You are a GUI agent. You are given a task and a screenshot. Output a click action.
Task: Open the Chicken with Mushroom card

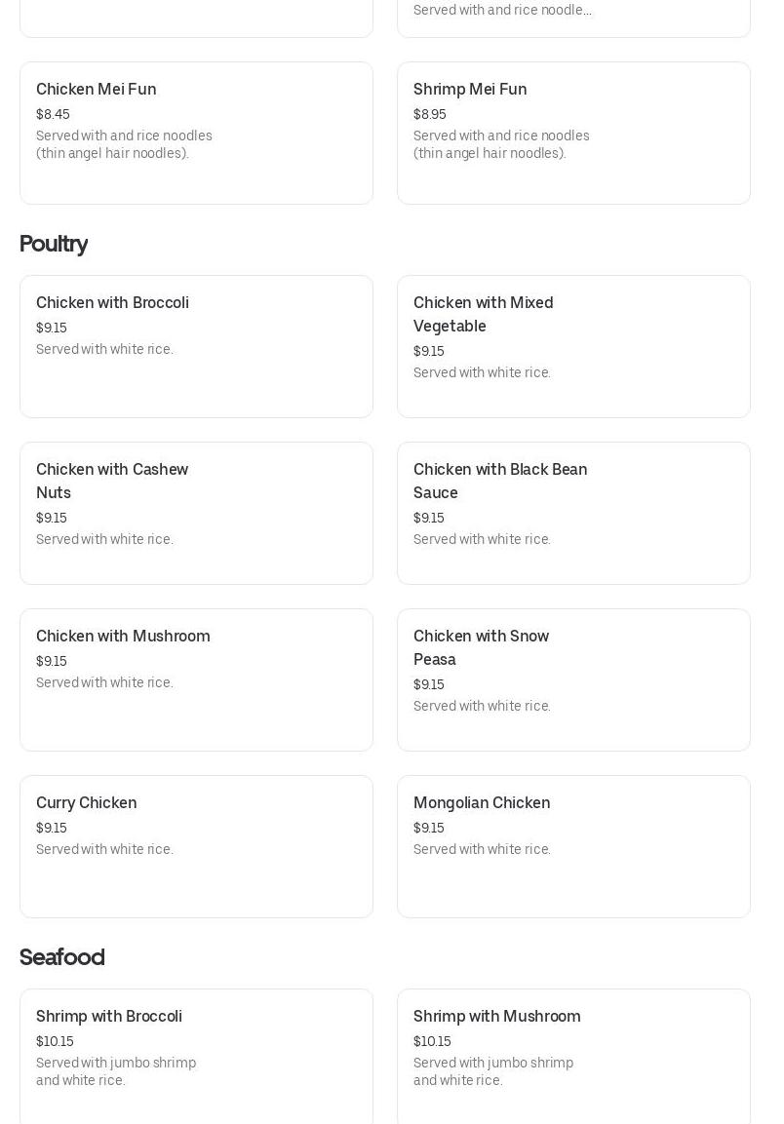tap(195, 679)
